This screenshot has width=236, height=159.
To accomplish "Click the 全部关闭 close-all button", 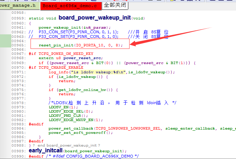I will [115, 5].
